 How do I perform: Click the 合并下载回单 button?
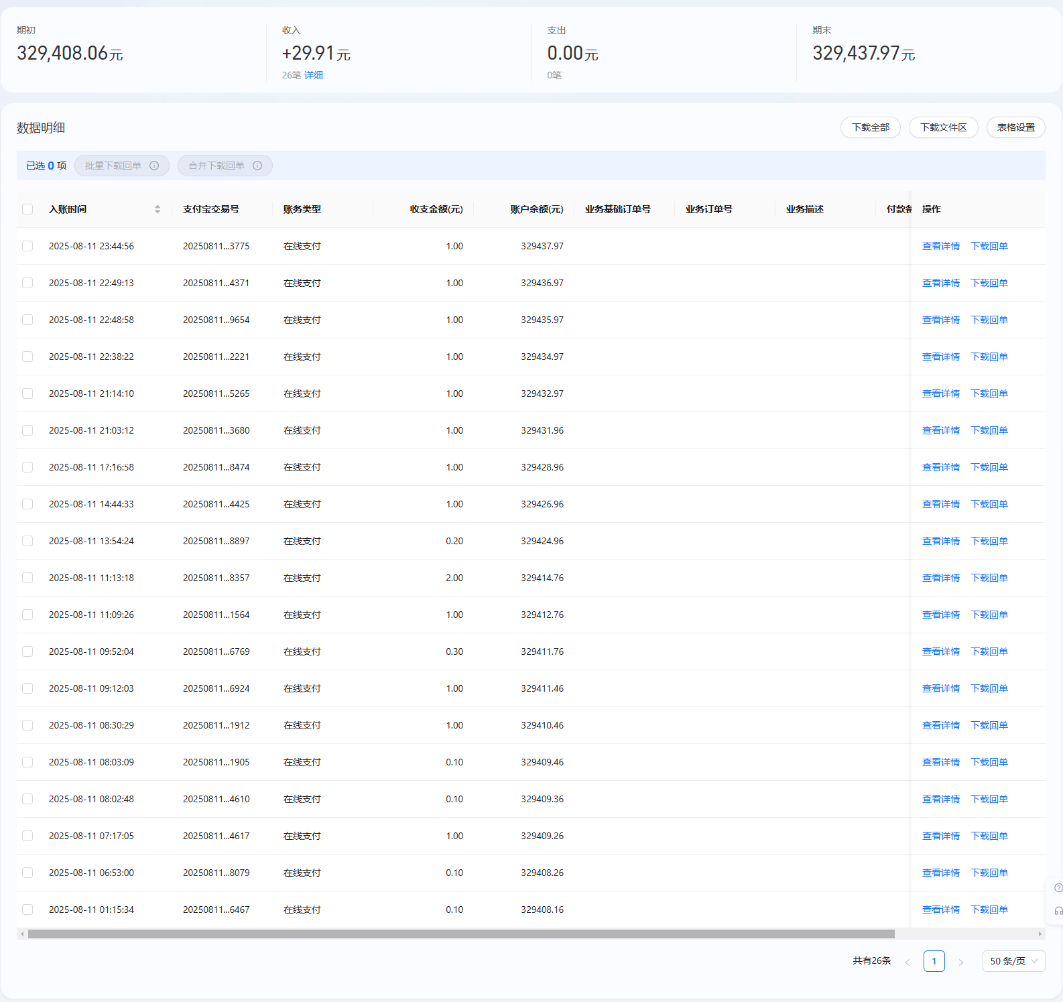tap(225, 166)
